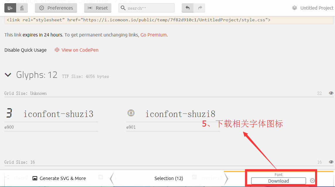Click the iconfont-shuzi3 glyph icon

(9, 113)
